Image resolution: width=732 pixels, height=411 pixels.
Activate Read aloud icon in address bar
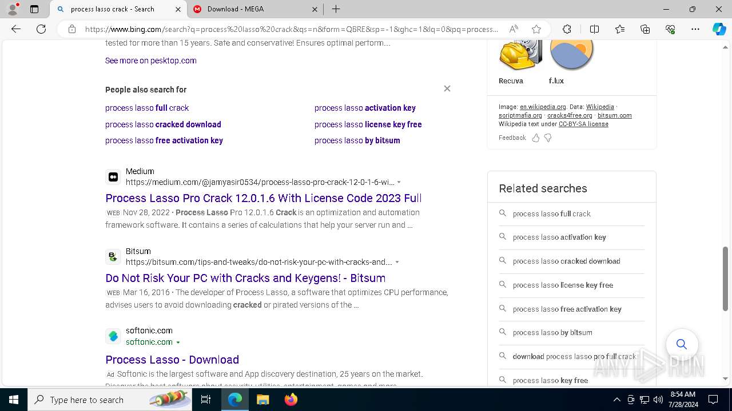[x=514, y=29]
